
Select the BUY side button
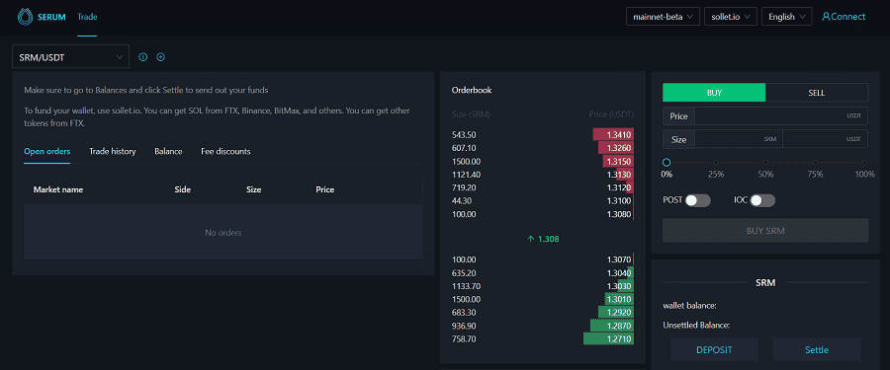click(714, 93)
